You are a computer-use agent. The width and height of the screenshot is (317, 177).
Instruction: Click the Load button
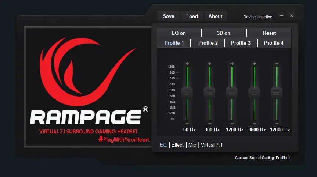[x=192, y=16]
